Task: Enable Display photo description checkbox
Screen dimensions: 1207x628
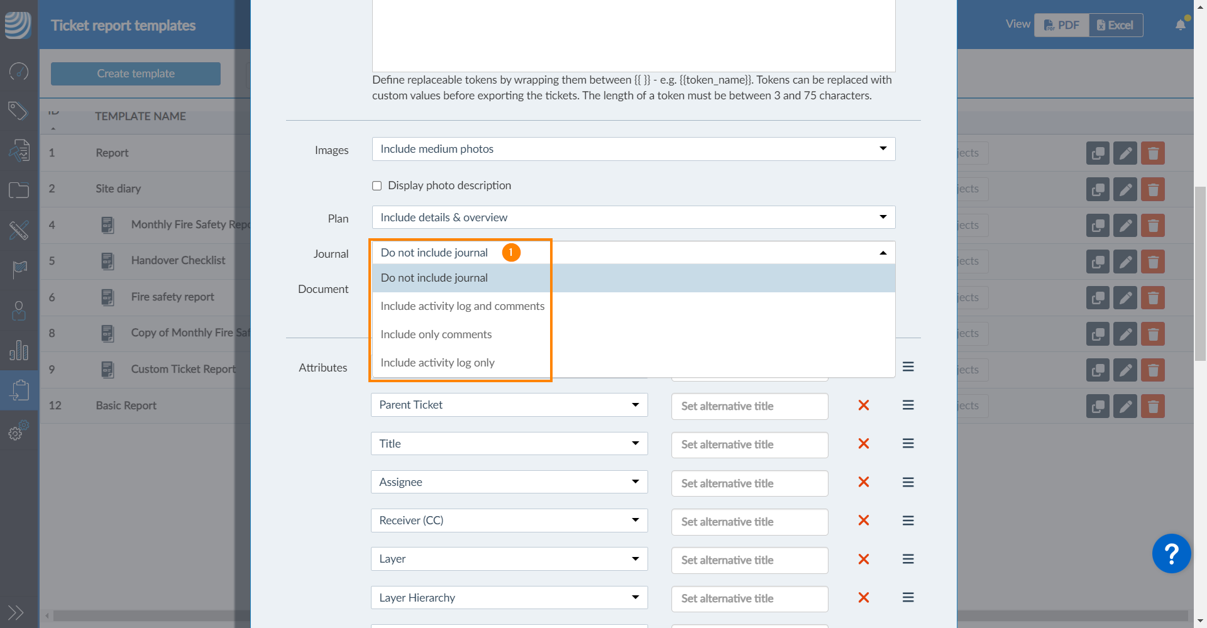Action: (377, 186)
